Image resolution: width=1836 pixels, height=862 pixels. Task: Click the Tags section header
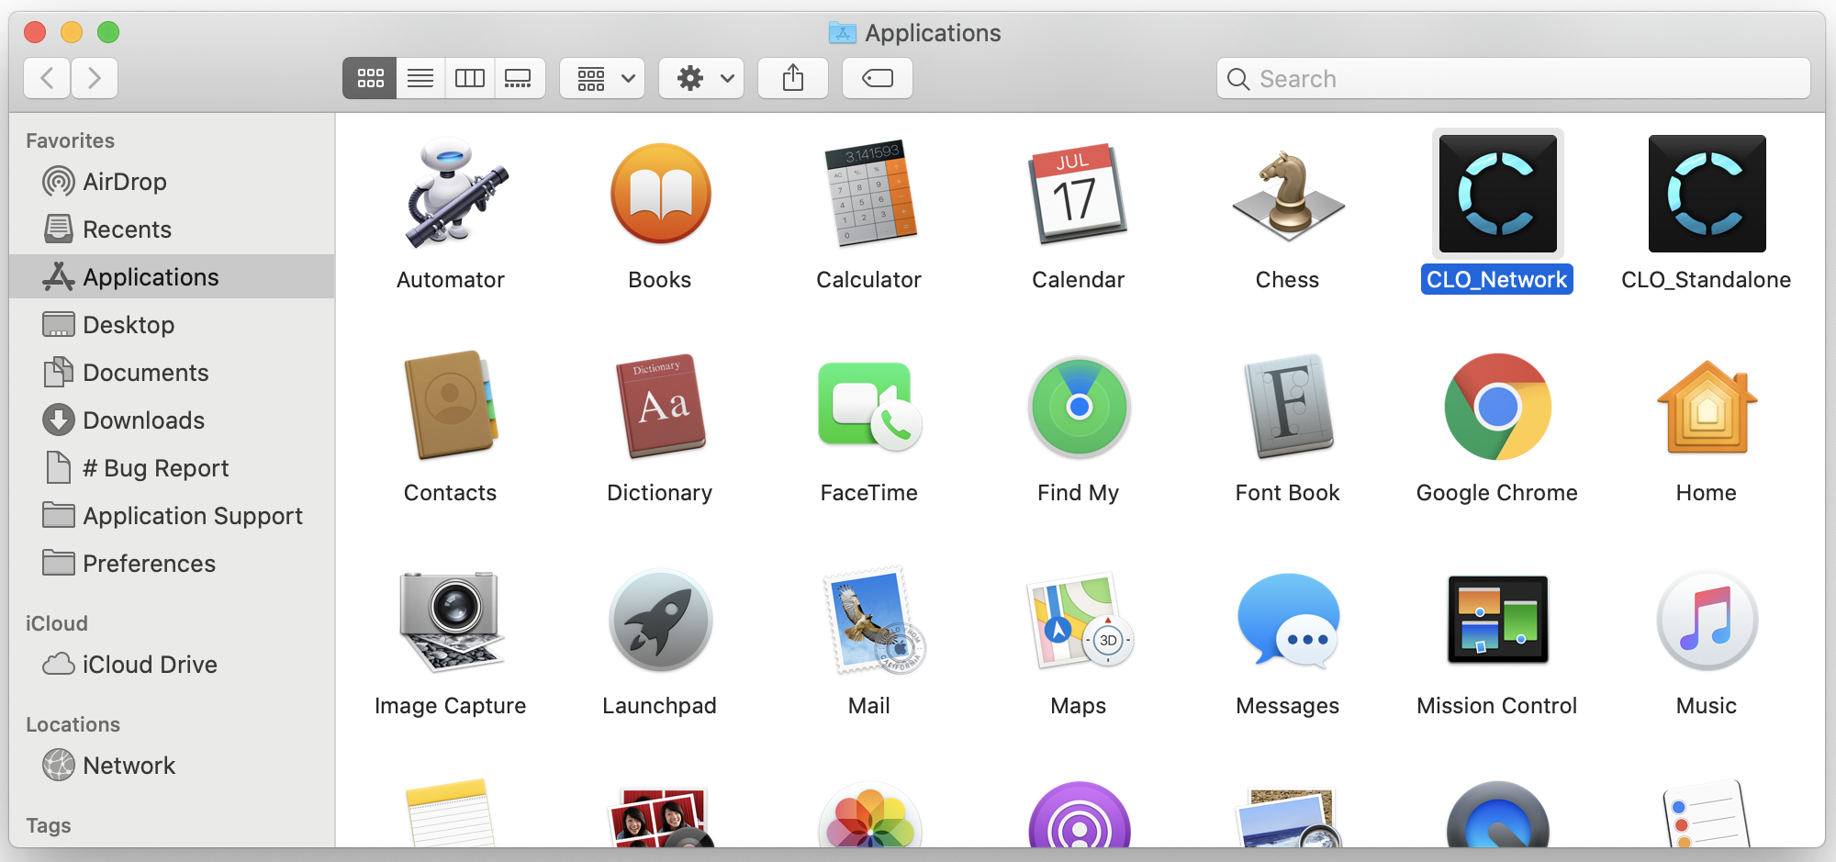pos(49,825)
